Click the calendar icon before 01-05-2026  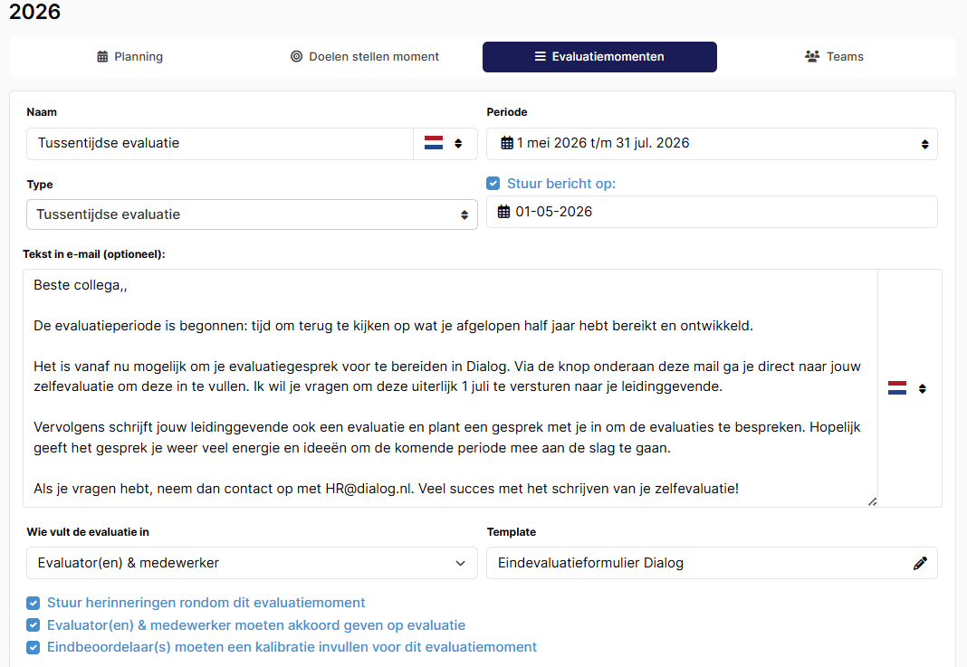coord(503,212)
